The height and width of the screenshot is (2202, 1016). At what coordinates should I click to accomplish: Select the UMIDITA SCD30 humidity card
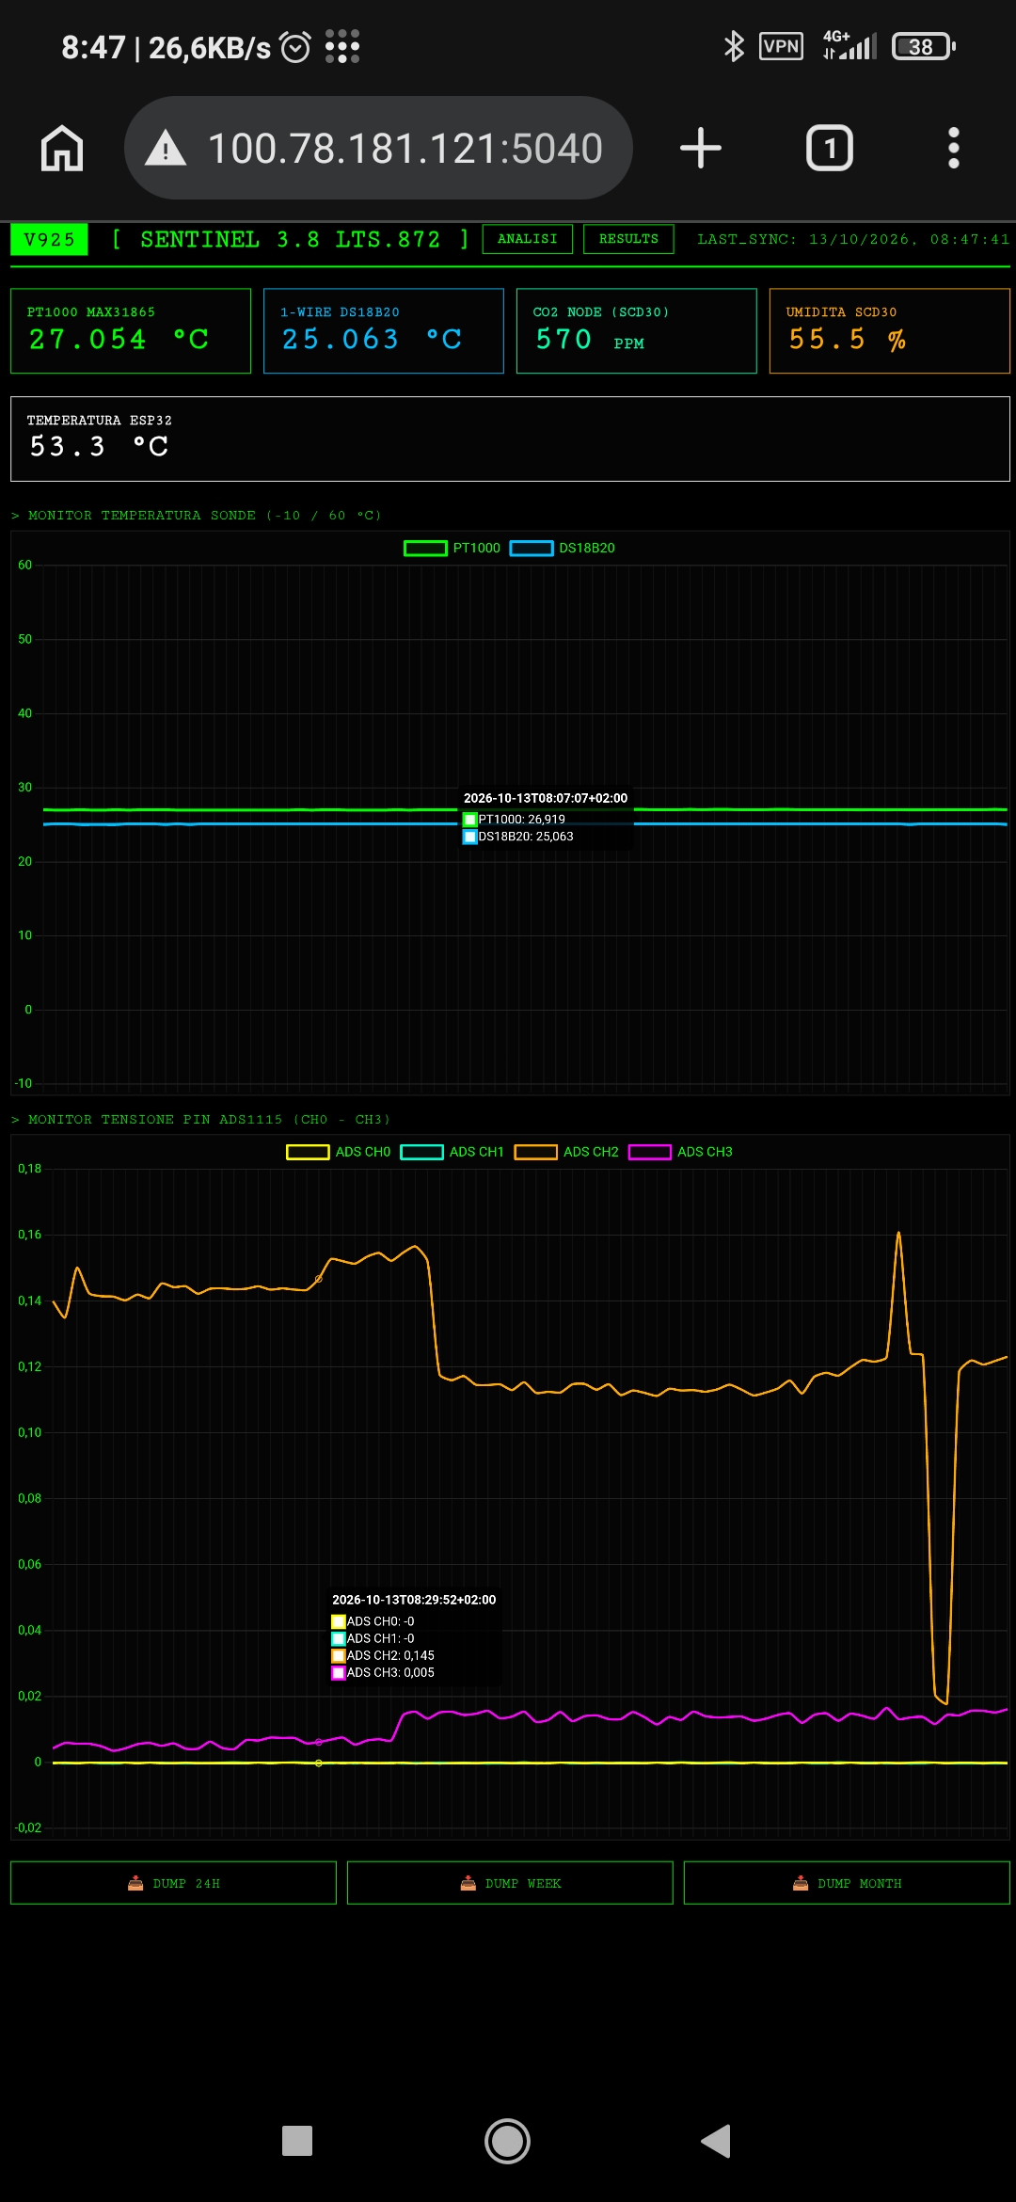pyautogui.click(x=890, y=330)
